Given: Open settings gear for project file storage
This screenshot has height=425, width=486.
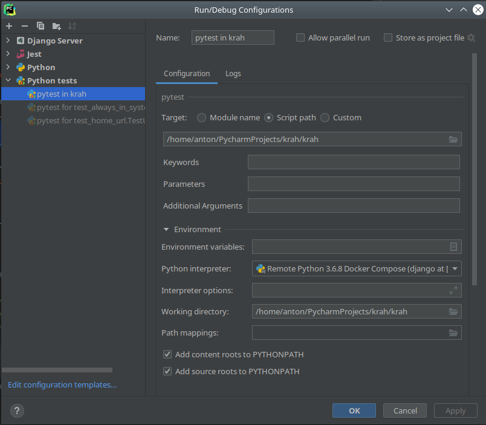Looking at the screenshot, I should click(471, 38).
